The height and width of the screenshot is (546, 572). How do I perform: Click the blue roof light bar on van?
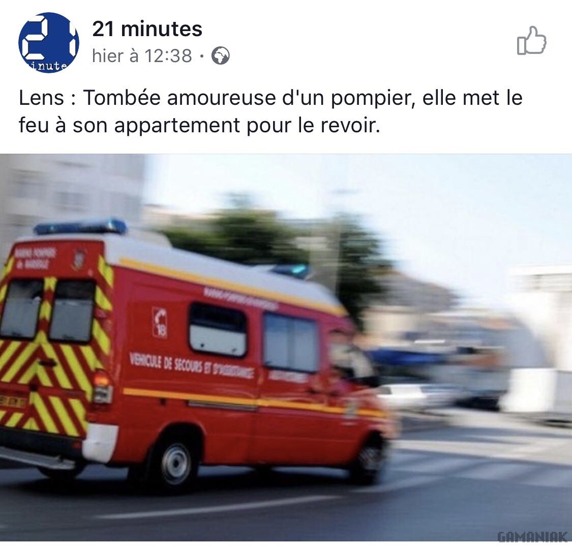[80, 226]
